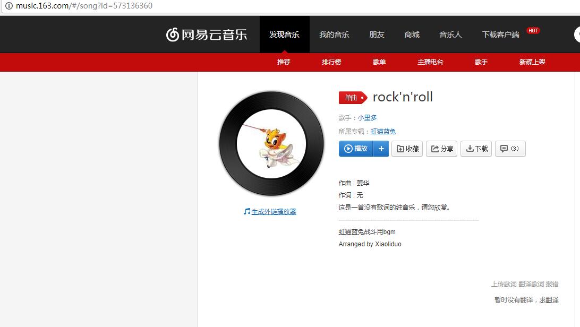Image resolution: width=580 pixels, height=327 pixels.
Task: Click the vinyl album cover image
Action: 271,144
